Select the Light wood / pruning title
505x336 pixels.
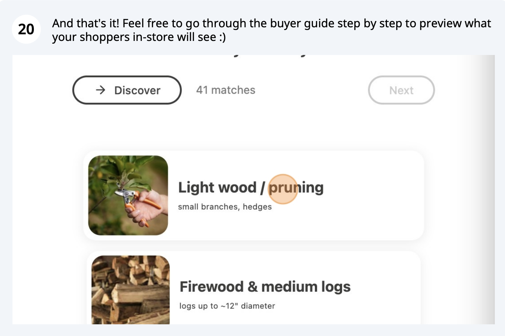click(x=251, y=187)
